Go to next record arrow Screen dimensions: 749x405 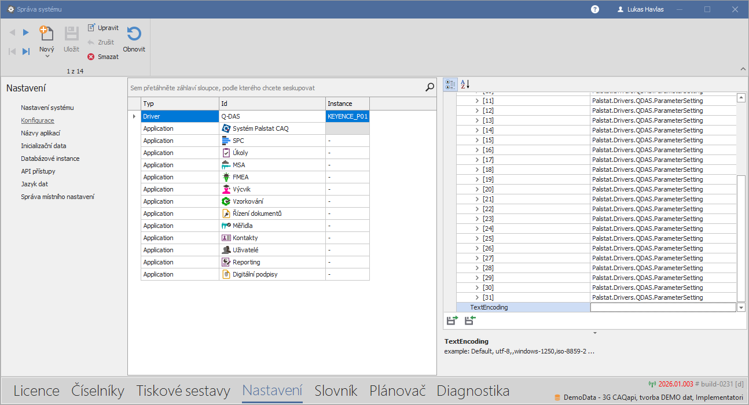(25, 32)
